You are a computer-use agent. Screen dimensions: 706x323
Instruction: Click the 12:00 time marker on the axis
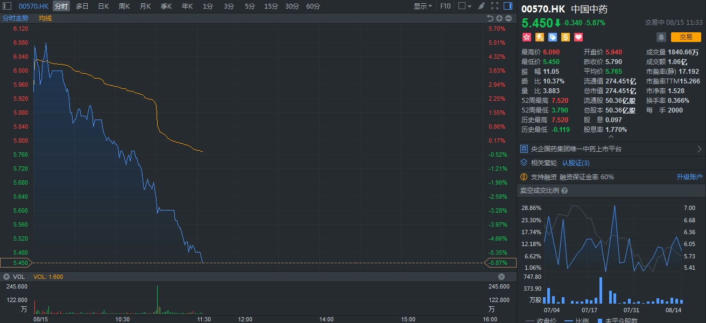pos(245,319)
